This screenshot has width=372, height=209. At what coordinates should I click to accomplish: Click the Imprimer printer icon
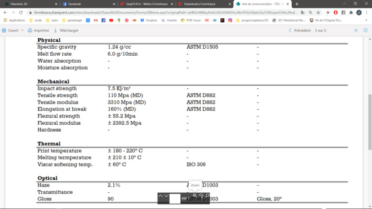pyautogui.click(x=30, y=30)
